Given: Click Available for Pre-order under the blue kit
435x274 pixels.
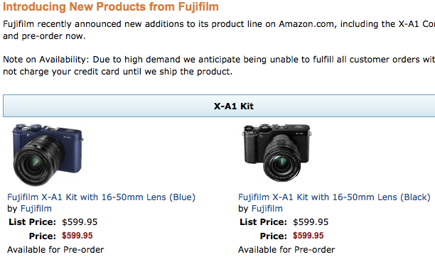Looking at the screenshot, I should 55,250.
